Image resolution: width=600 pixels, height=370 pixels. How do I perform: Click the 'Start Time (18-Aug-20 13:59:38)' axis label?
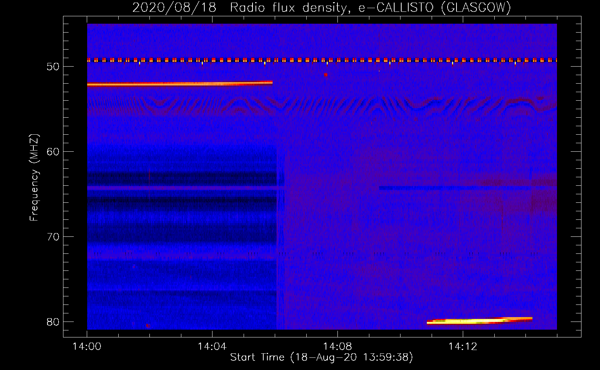pyautogui.click(x=322, y=357)
